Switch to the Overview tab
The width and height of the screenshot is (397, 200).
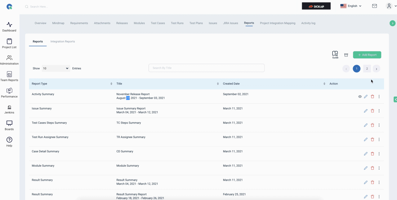pyautogui.click(x=40, y=23)
